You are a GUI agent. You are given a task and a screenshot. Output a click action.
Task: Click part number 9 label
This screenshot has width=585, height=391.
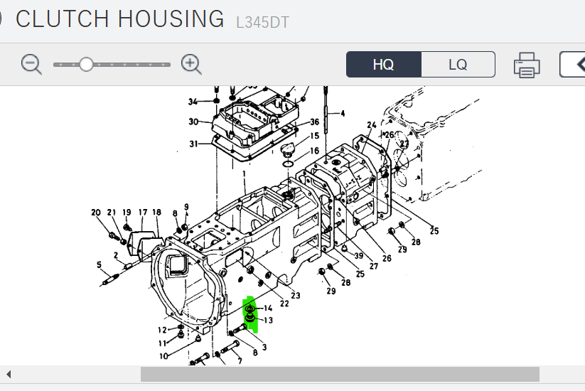click(186, 207)
